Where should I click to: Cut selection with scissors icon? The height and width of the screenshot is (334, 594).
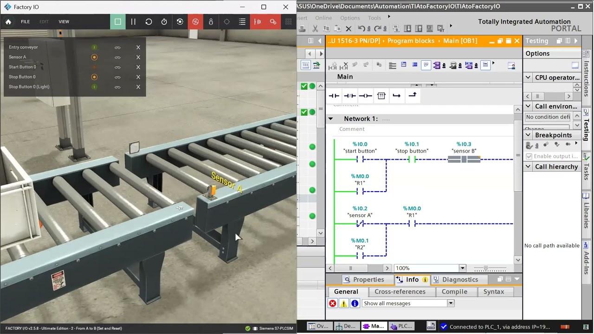(315, 28)
